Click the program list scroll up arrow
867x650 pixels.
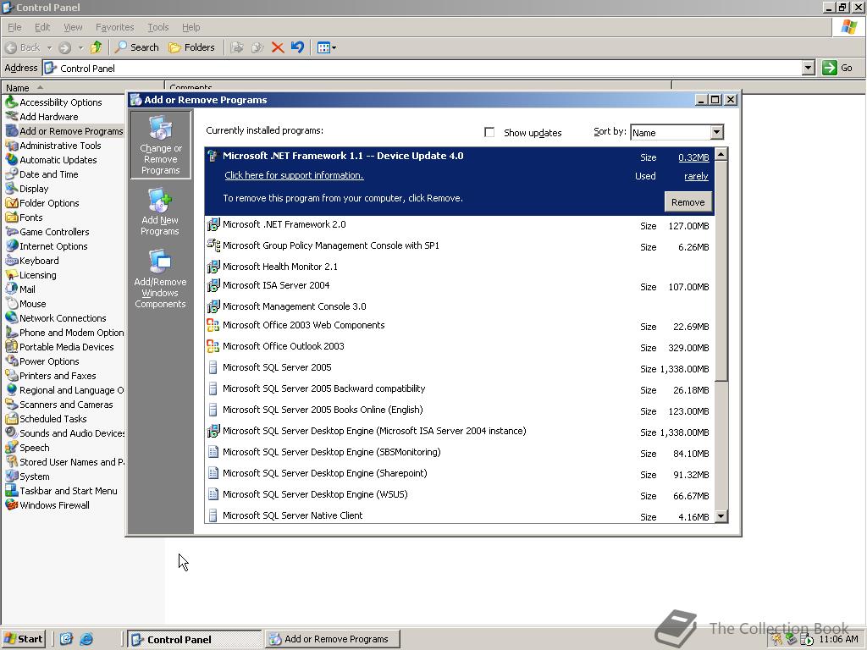click(x=721, y=154)
